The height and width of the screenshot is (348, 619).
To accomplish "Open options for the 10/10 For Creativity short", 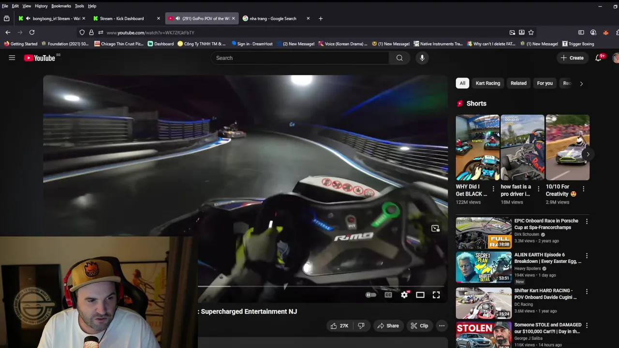I will pos(583,189).
